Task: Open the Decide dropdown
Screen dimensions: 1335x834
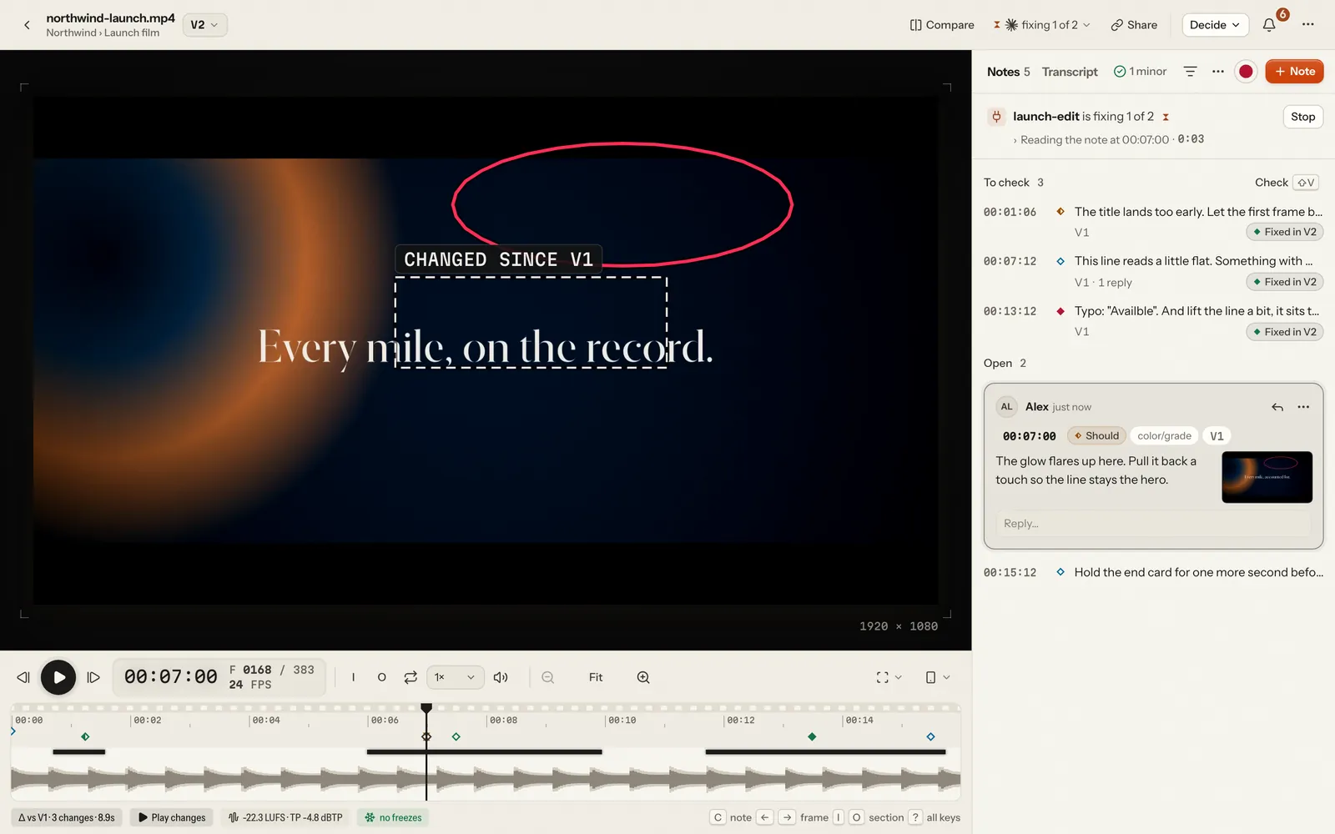Action: (x=1215, y=25)
